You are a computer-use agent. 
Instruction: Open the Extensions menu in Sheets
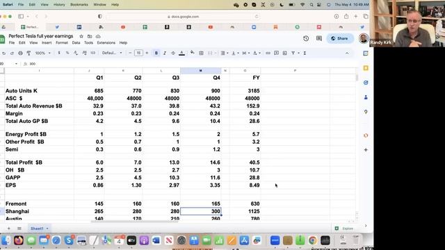click(106, 43)
